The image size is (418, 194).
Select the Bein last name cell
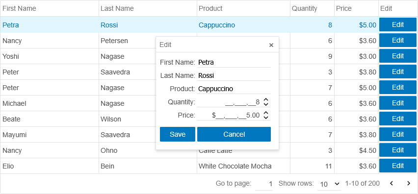point(148,167)
